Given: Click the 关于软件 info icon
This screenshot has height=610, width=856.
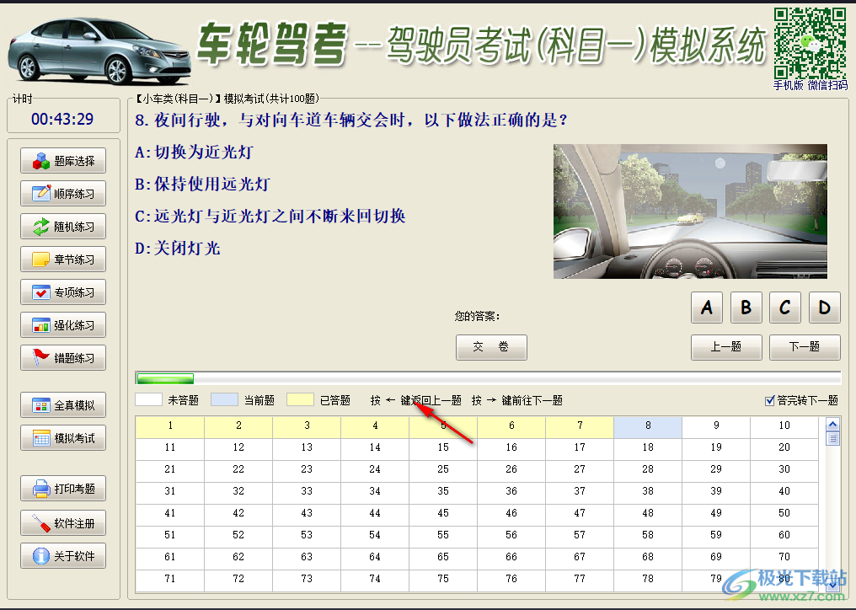Looking at the screenshot, I should [x=41, y=556].
